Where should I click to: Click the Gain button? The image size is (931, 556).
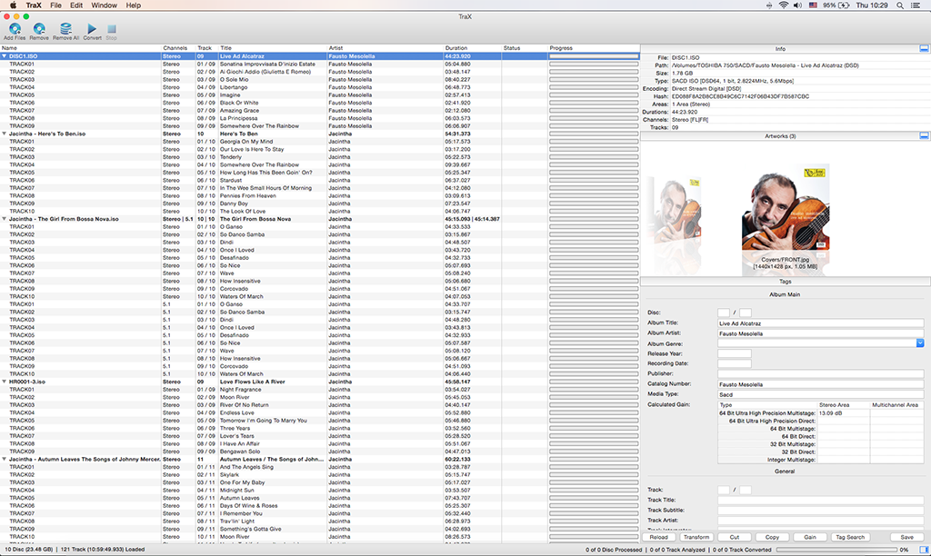point(810,537)
